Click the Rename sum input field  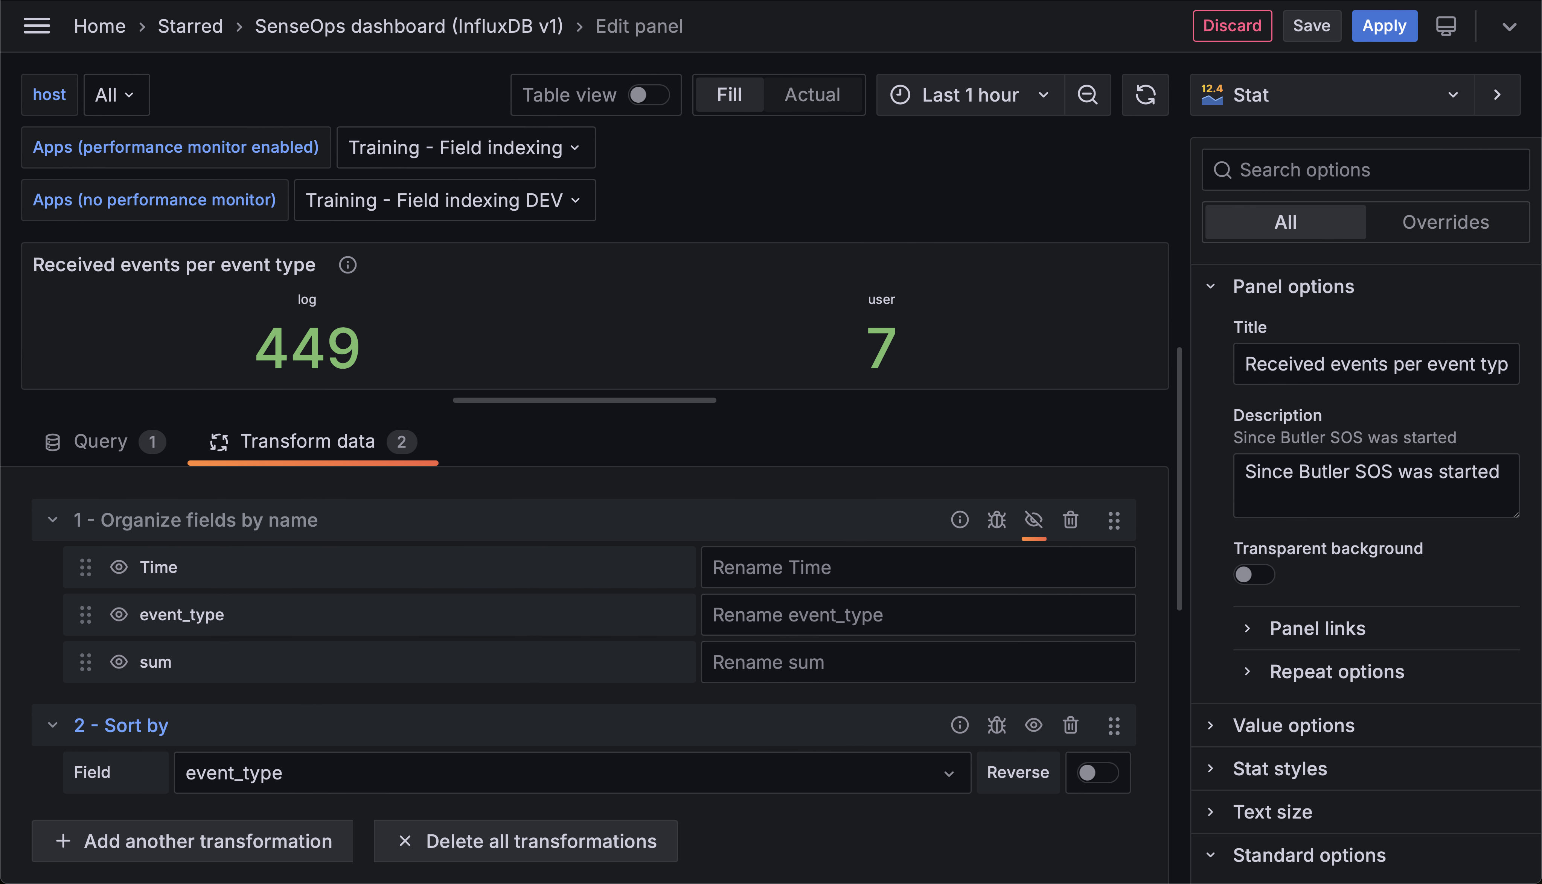[917, 662]
